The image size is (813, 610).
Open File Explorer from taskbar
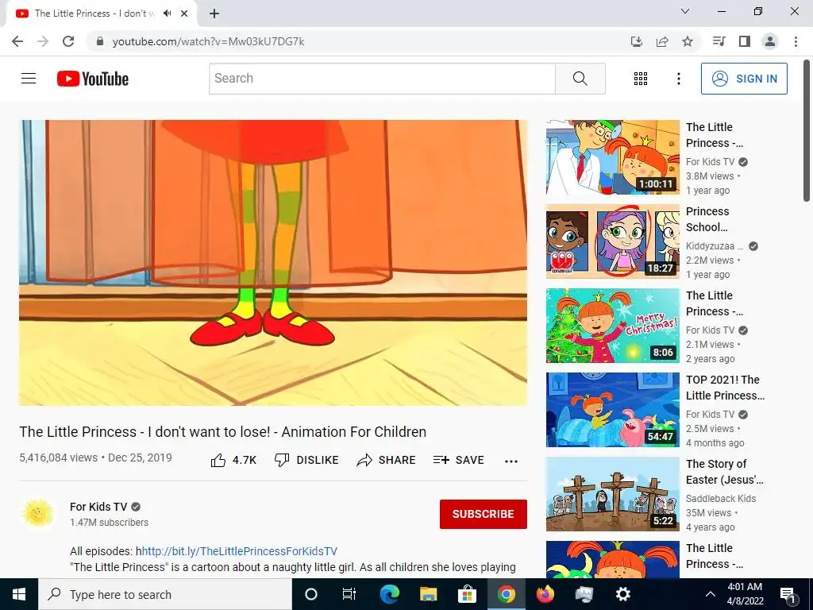coord(428,594)
